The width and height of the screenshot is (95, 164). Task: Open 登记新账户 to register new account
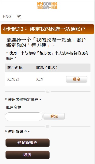pos(27,143)
